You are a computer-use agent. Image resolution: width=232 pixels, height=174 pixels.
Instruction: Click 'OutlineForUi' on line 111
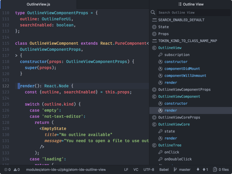point(56,19)
